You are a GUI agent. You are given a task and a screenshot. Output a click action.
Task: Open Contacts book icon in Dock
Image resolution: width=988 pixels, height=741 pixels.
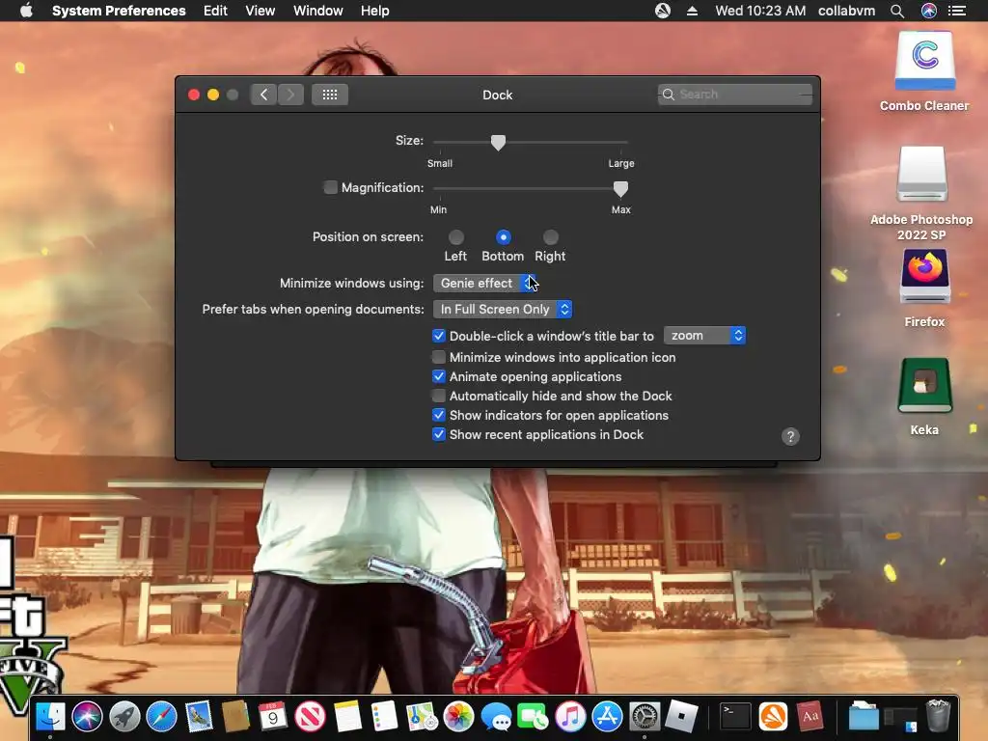click(x=235, y=717)
